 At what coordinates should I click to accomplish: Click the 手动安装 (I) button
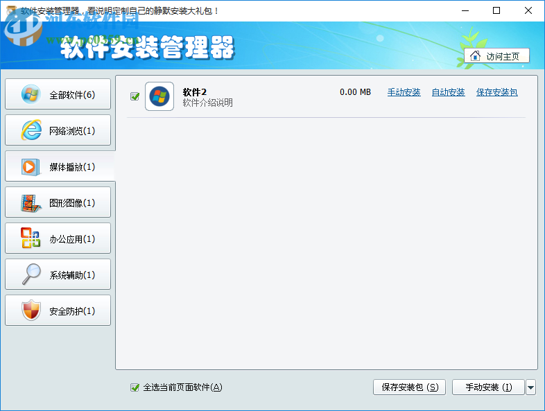coord(488,387)
